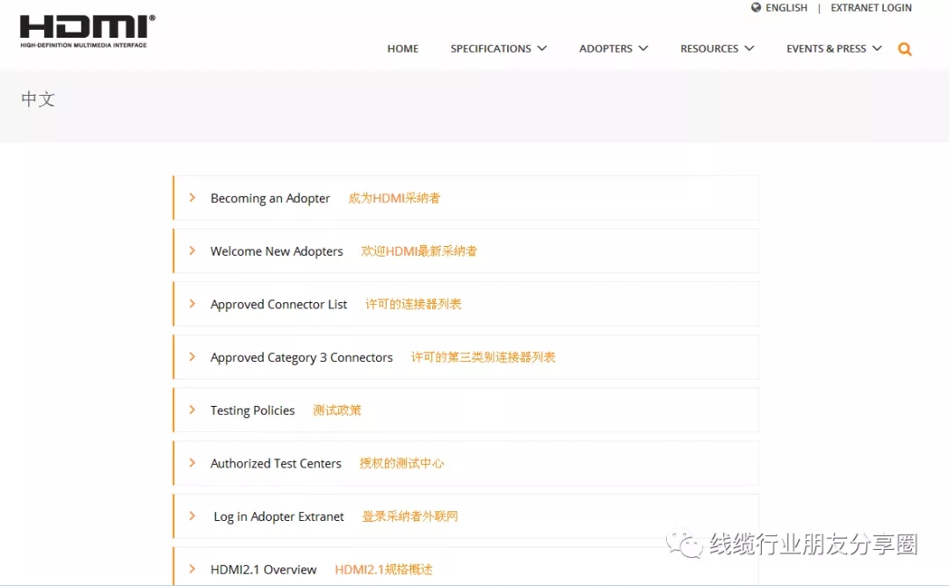Click chevron arrow beside ADOPTERS
The width and height of the screenshot is (949, 586).
click(643, 48)
